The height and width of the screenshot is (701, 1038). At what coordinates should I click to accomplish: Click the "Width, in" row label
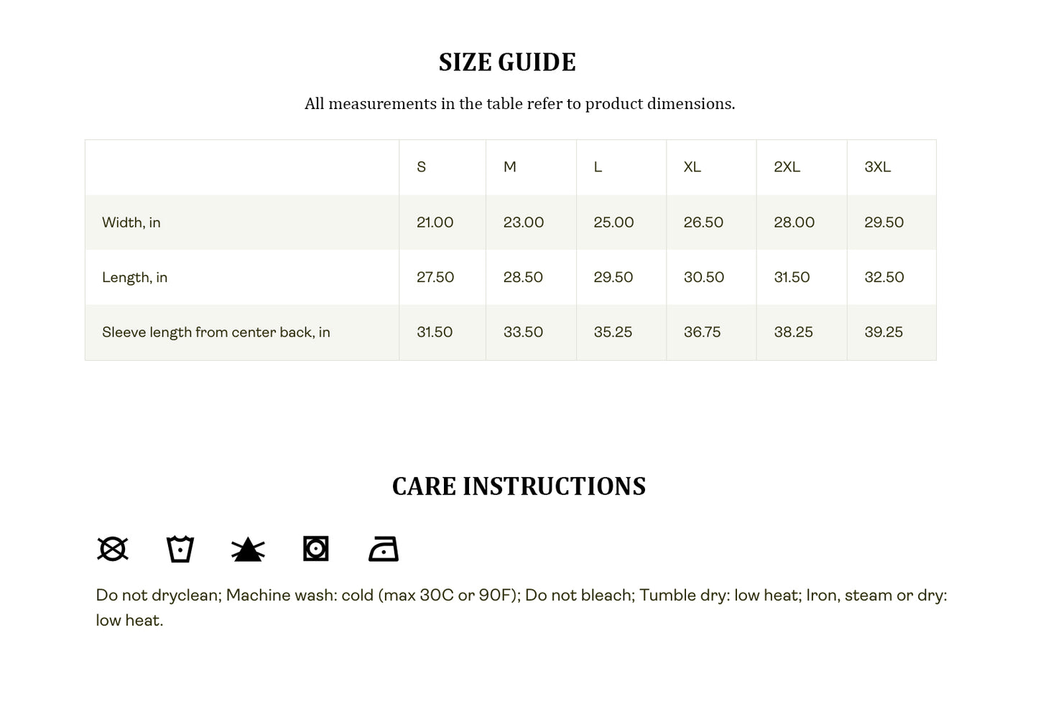click(131, 222)
